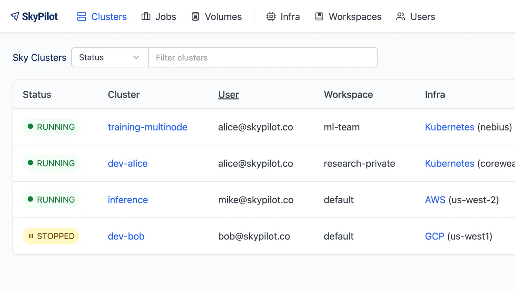Click the Users people icon
Image resolution: width=515 pixels, height=290 pixels.
coord(401,17)
